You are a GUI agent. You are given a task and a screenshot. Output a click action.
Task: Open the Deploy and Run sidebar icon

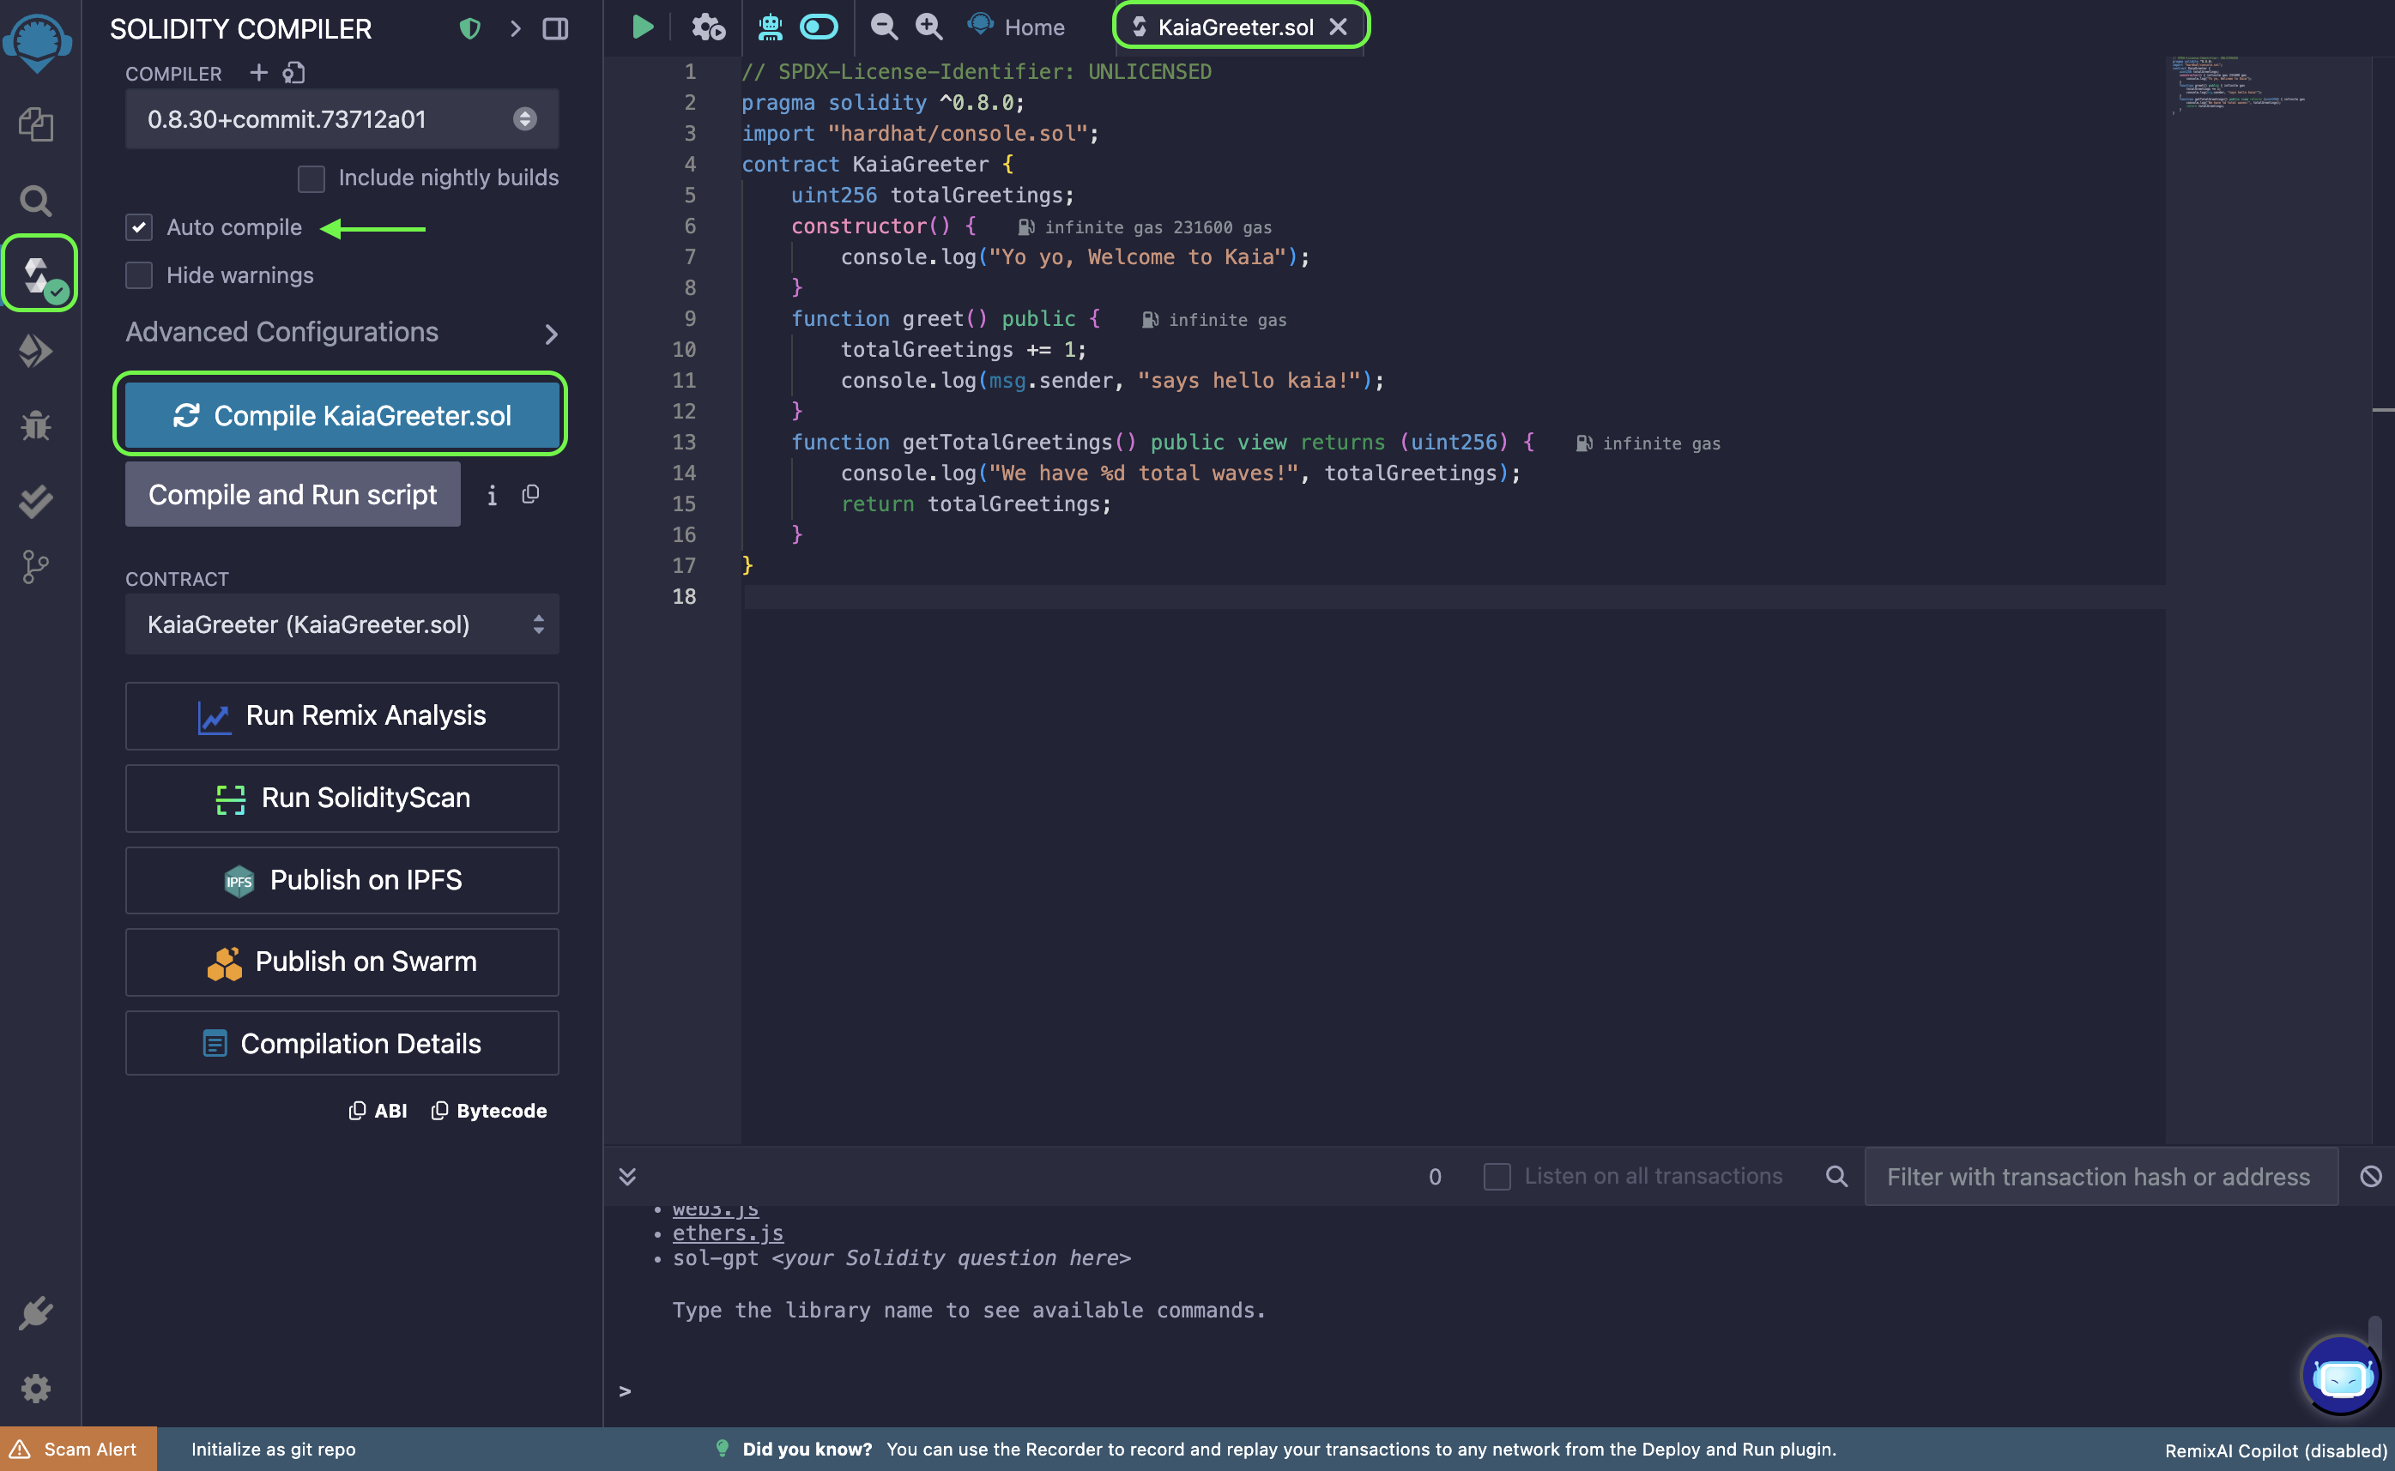[36, 350]
